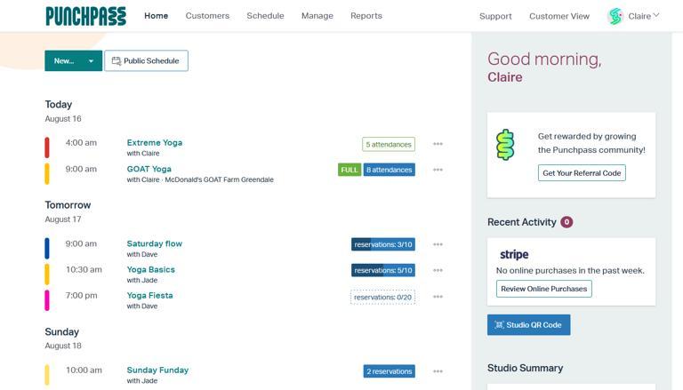Click the red color bar for Extreme Yoga
Viewport: 683px width, 390px height.
point(47,147)
